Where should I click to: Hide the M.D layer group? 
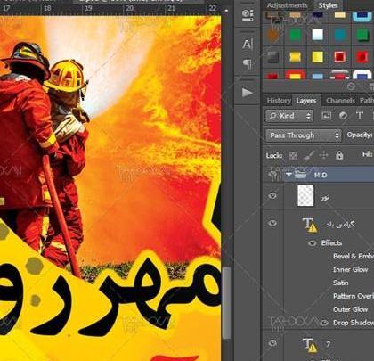click(272, 175)
